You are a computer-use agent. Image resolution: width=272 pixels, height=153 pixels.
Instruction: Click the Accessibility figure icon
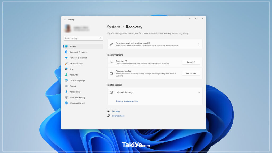[x=66, y=92]
